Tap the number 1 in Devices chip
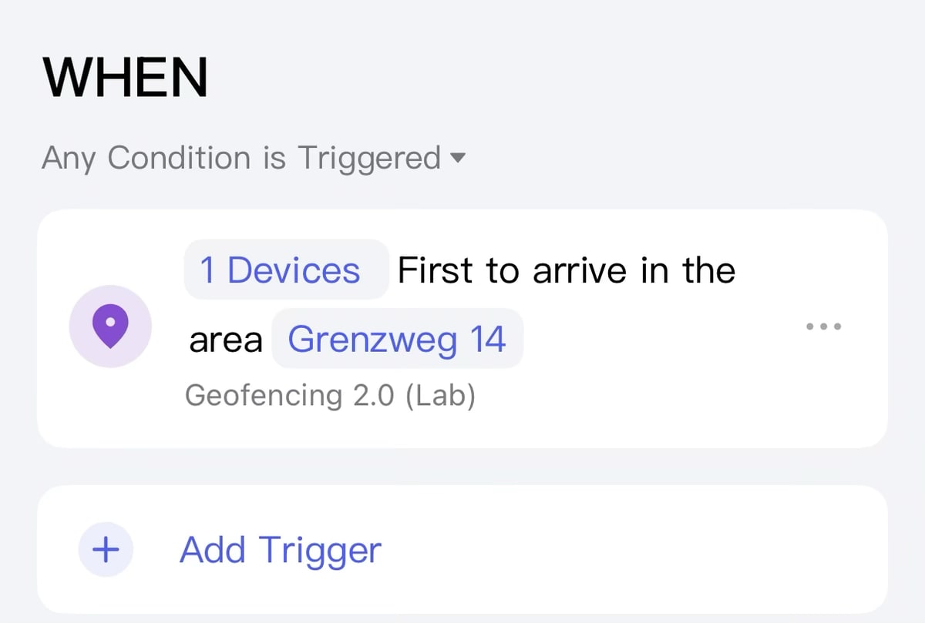 [207, 270]
